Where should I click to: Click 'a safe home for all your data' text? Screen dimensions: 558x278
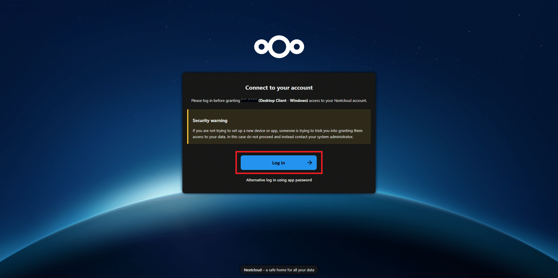[x=290, y=270]
